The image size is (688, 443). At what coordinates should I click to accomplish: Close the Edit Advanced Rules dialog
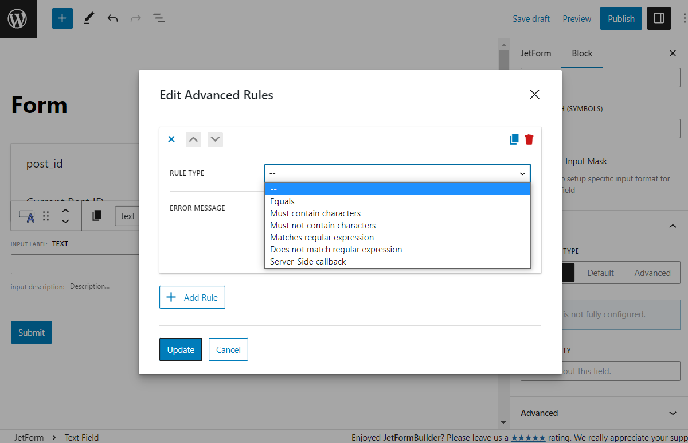(x=534, y=95)
